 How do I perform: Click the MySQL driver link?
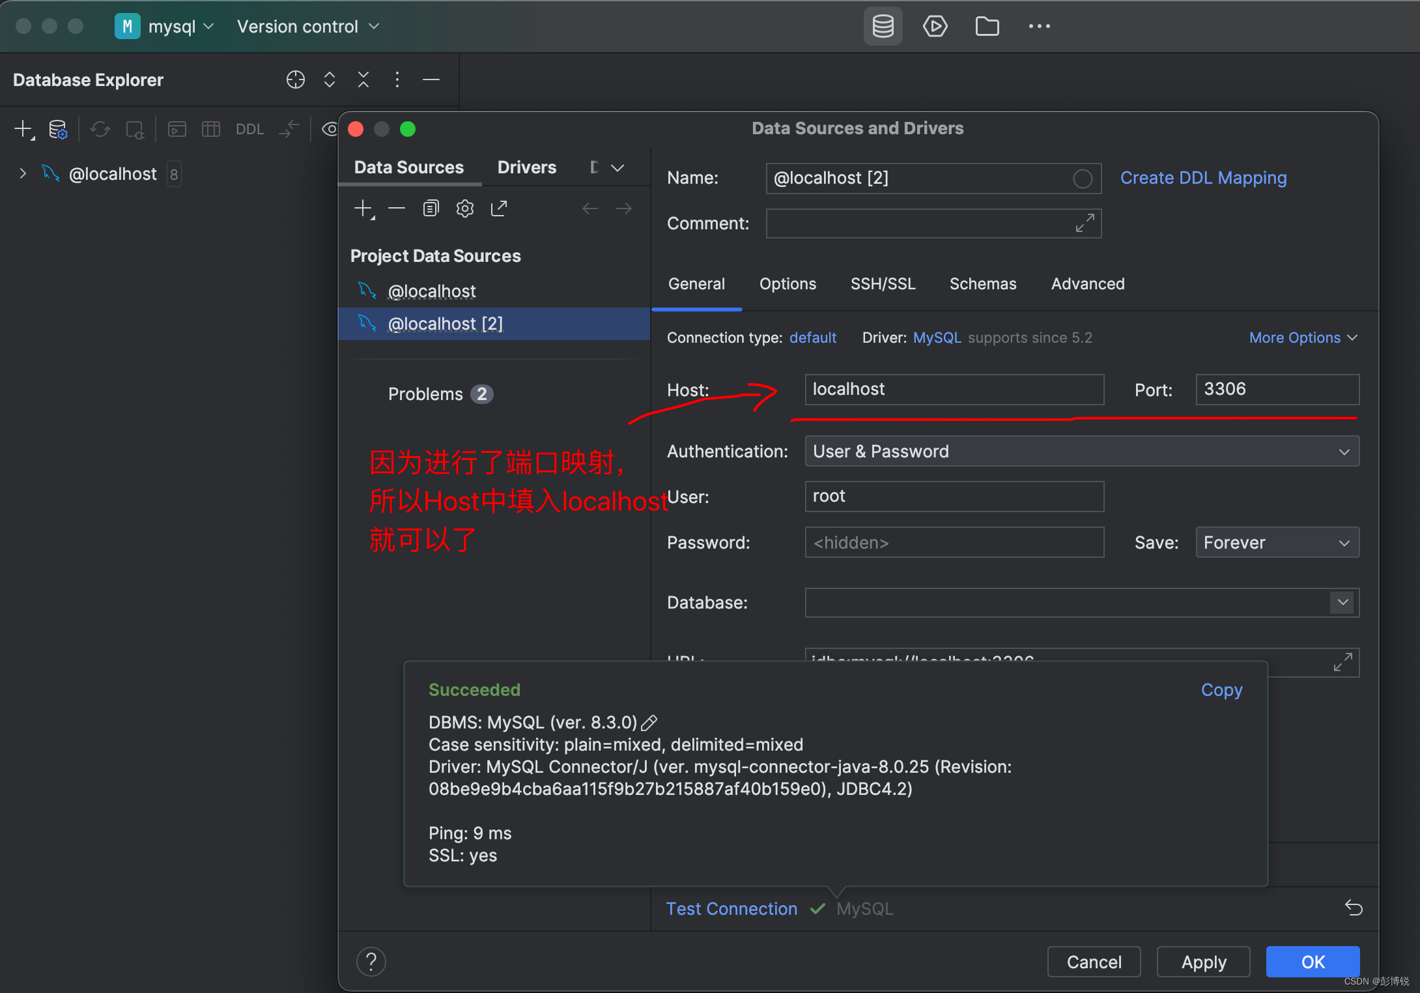point(937,338)
